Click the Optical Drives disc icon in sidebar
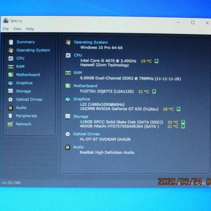The image size is (211, 211). 11,100
